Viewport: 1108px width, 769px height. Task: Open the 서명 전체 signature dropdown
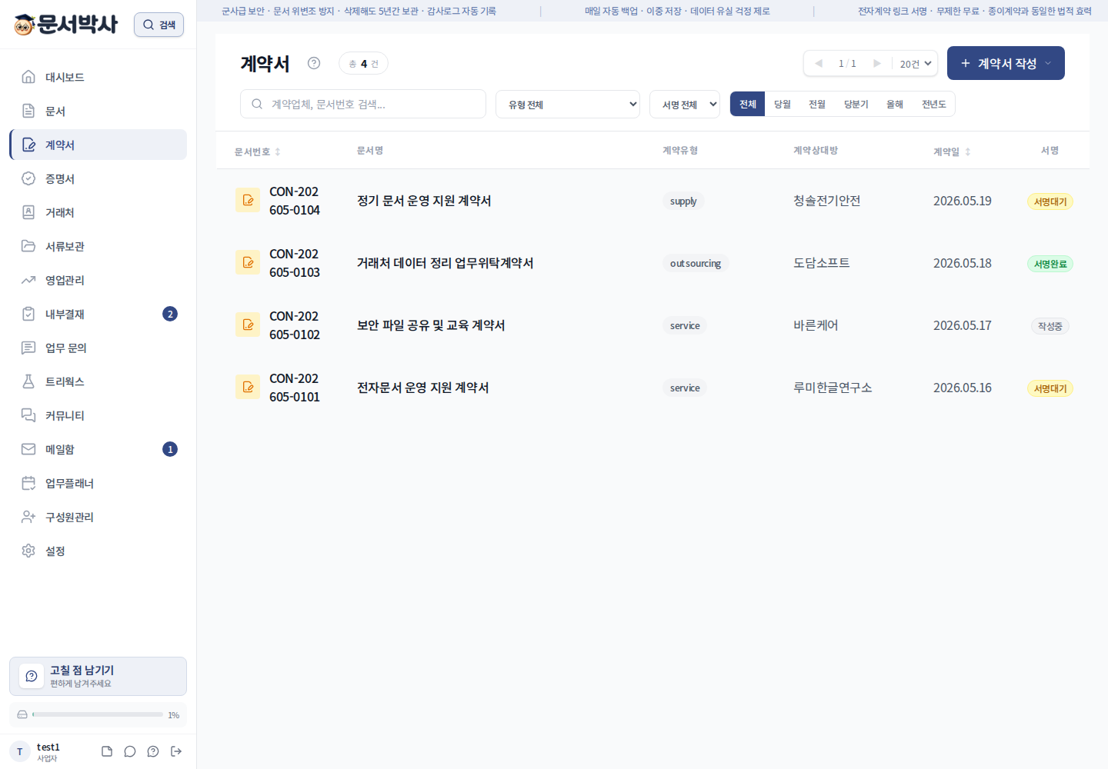click(685, 105)
